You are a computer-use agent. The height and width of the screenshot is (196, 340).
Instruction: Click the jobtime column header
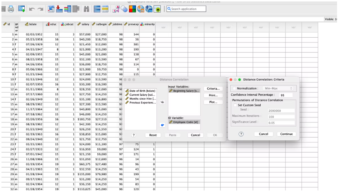tap(115, 27)
